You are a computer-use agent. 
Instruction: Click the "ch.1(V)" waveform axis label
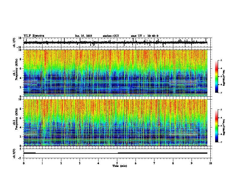(x=14, y=42)
